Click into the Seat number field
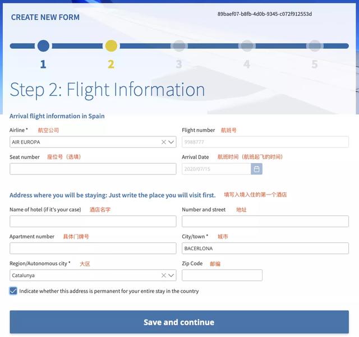The height and width of the screenshot is (337, 359). (93, 169)
